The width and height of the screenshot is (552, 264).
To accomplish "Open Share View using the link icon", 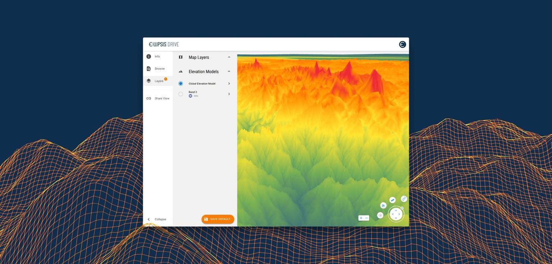I will point(149,99).
